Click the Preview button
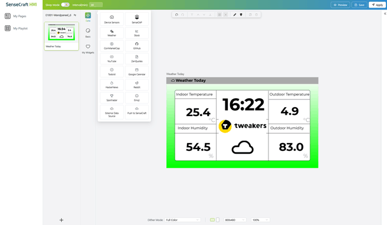The width and height of the screenshot is (387, 225). 340,5
